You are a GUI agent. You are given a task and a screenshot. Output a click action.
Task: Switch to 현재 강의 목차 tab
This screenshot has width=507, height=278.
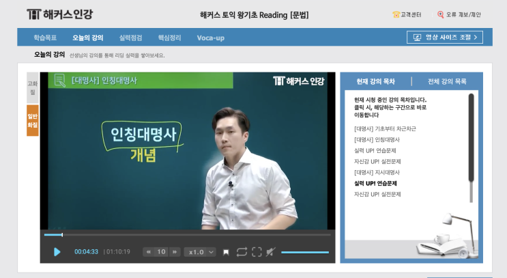pyautogui.click(x=376, y=81)
